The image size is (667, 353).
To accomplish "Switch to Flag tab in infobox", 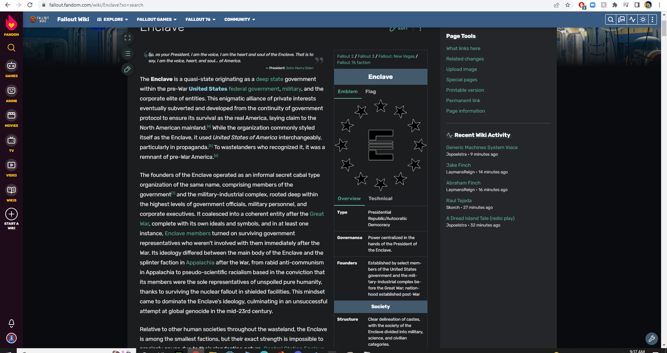I will (371, 91).
